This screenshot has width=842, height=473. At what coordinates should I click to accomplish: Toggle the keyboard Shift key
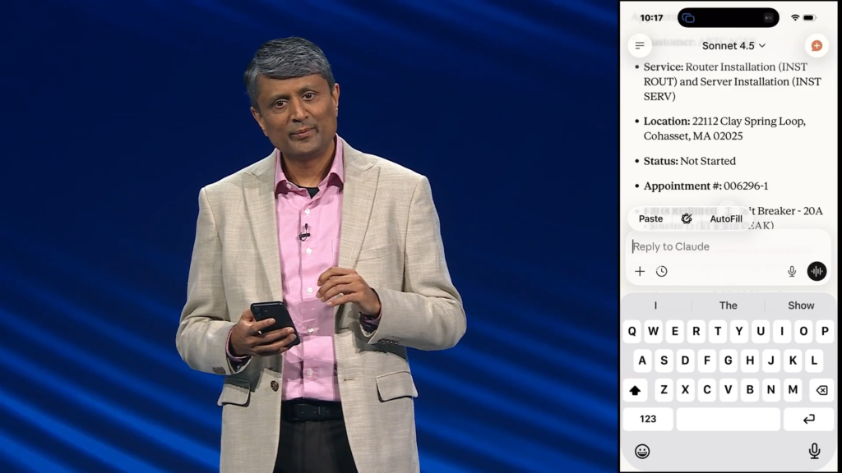(x=635, y=390)
